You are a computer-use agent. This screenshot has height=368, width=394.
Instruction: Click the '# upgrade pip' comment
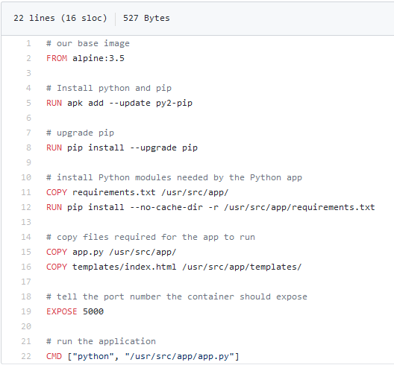80,133
